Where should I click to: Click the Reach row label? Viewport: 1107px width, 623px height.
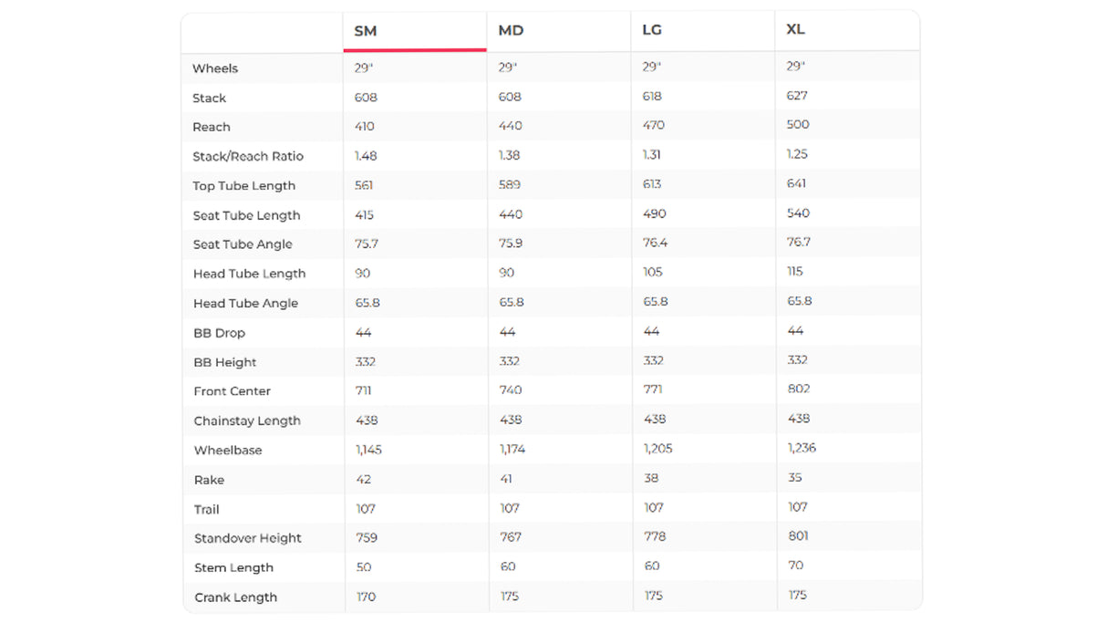click(x=212, y=127)
